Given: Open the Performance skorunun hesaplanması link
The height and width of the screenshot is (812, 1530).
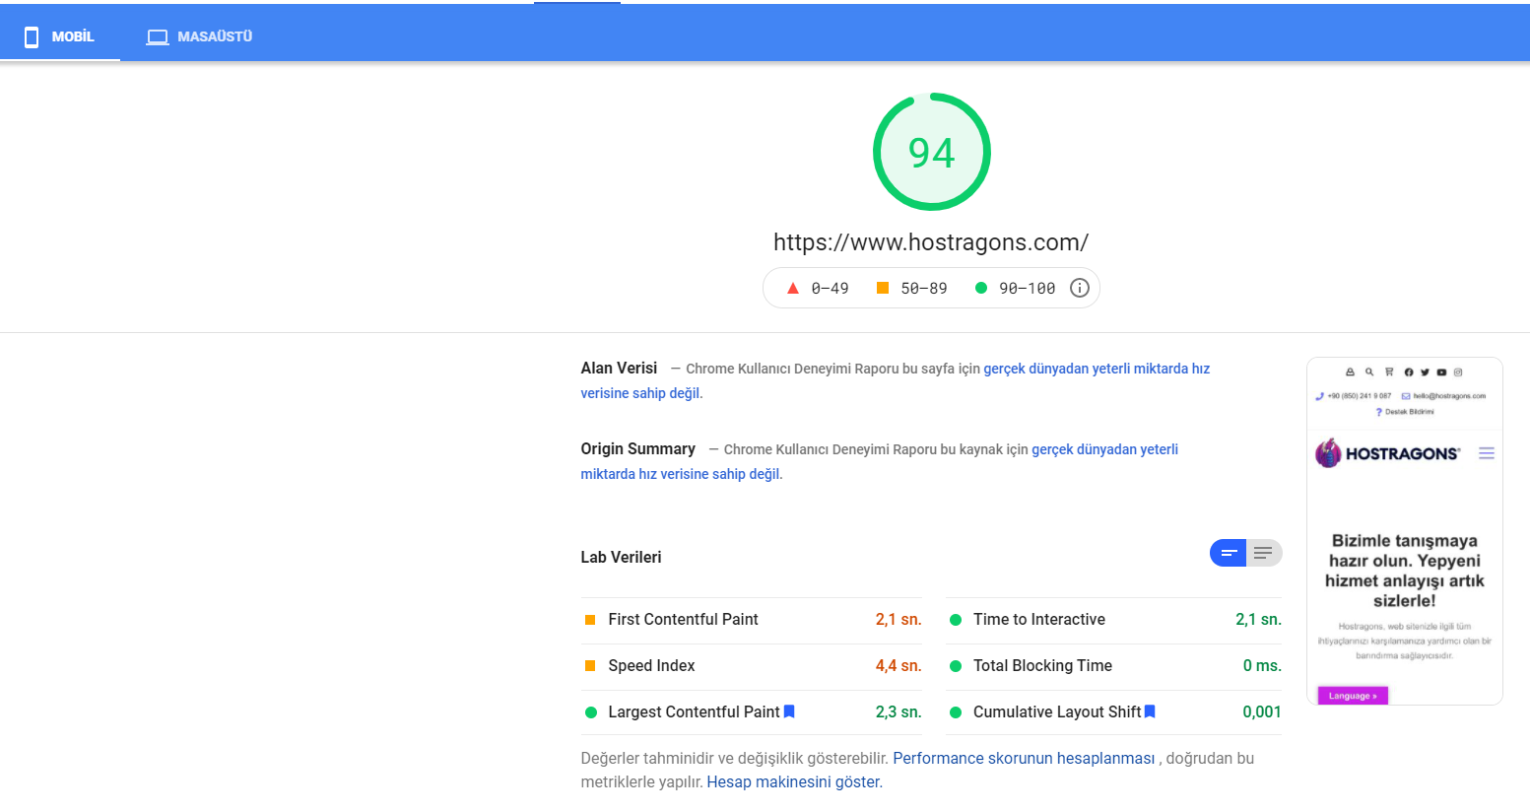Looking at the screenshot, I should (1024, 758).
